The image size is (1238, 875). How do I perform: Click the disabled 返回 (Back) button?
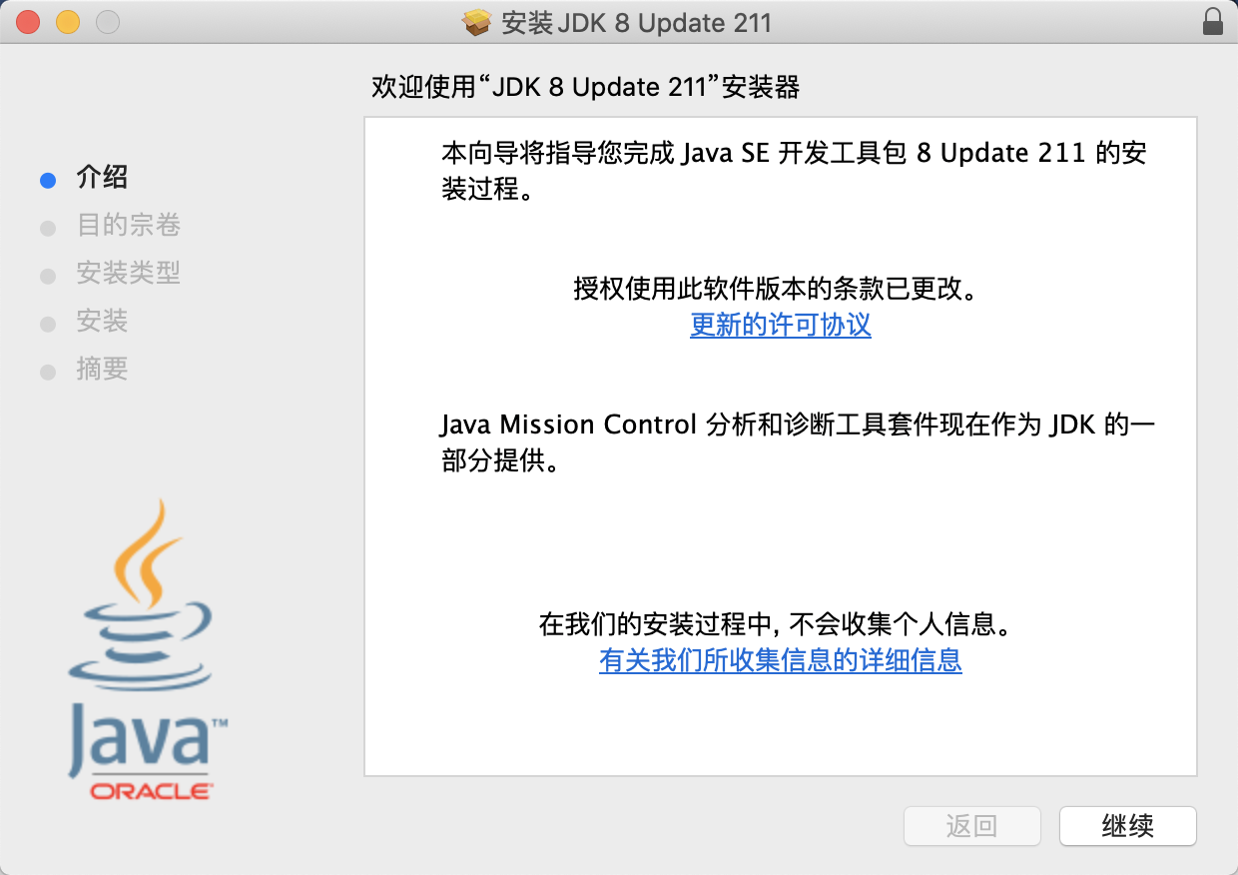coord(971,826)
